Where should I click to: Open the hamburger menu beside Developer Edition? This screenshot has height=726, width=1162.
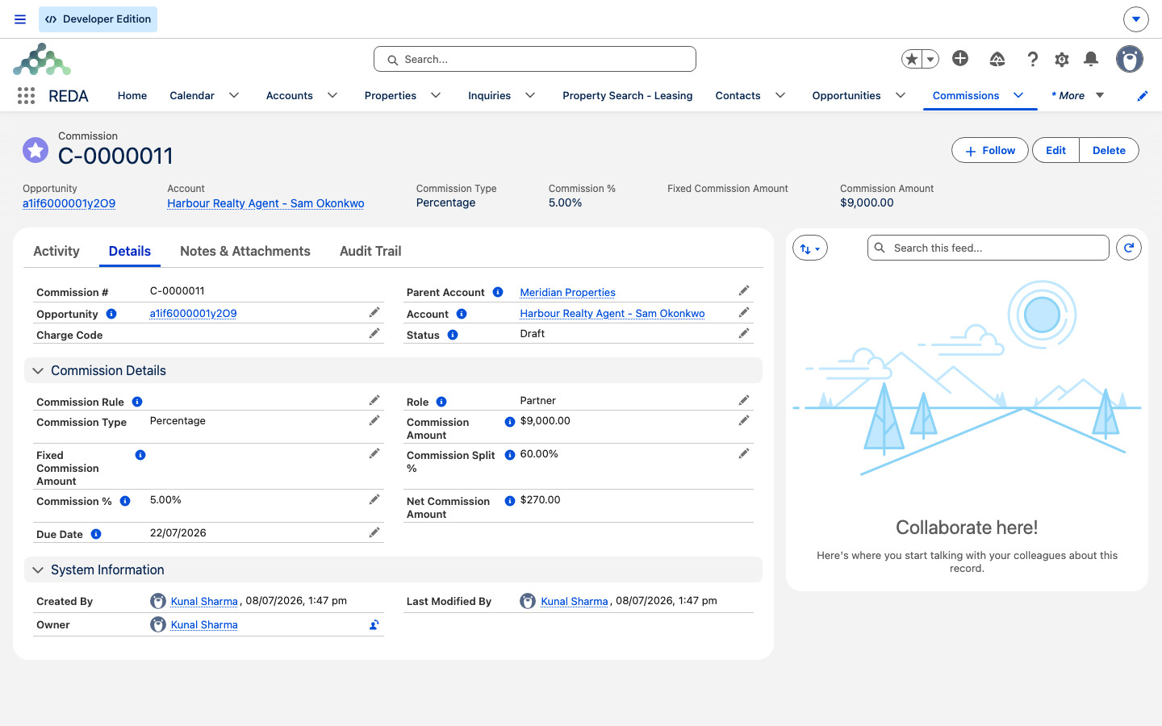click(20, 19)
